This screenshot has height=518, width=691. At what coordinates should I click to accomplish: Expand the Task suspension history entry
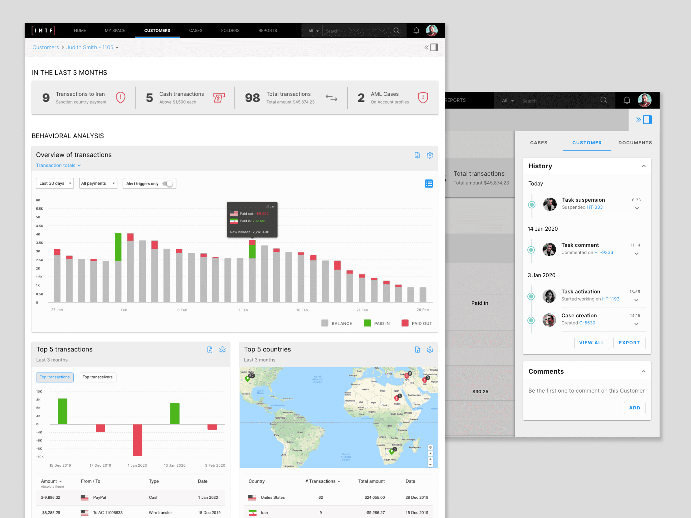tap(637, 208)
